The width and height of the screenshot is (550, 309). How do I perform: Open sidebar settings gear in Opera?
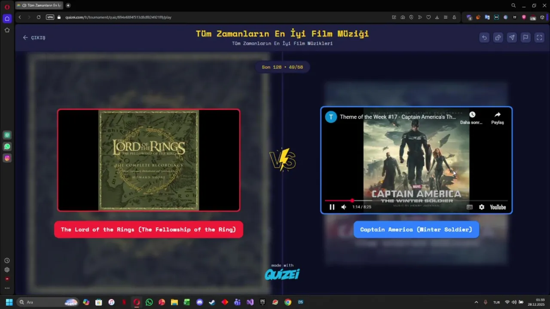pyautogui.click(x=7, y=270)
